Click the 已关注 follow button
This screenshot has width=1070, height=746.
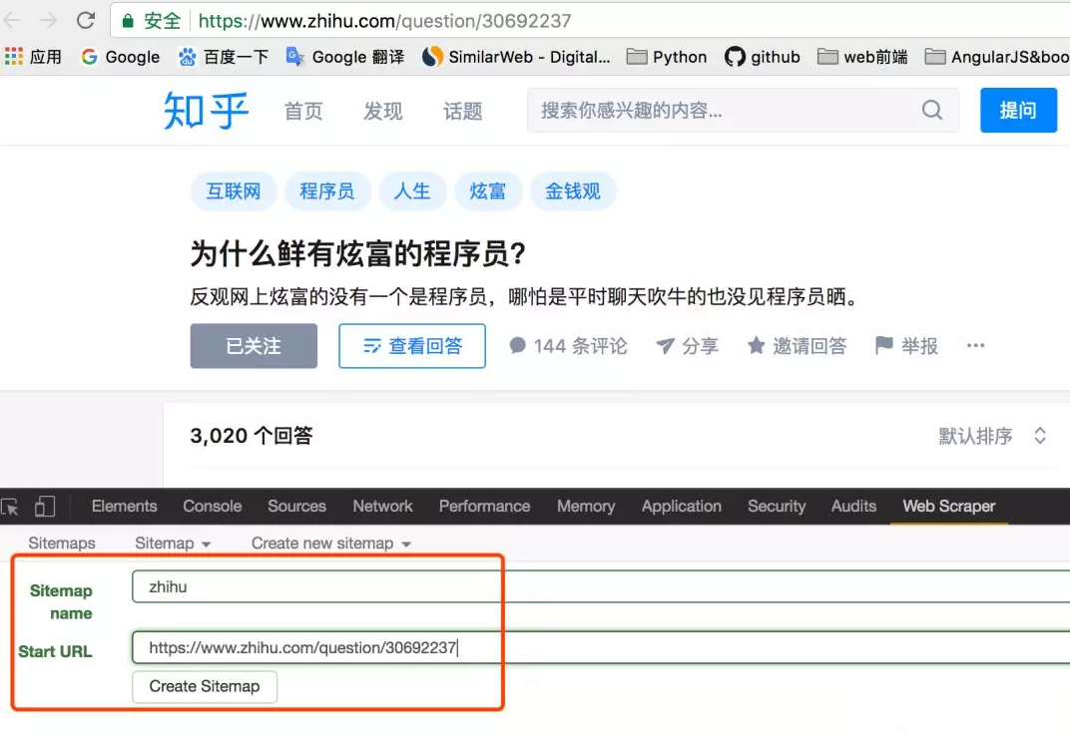click(254, 346)
